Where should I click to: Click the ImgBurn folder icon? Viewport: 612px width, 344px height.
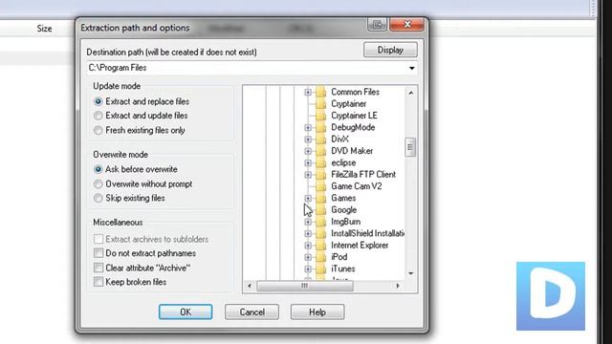tap(321, 222)
